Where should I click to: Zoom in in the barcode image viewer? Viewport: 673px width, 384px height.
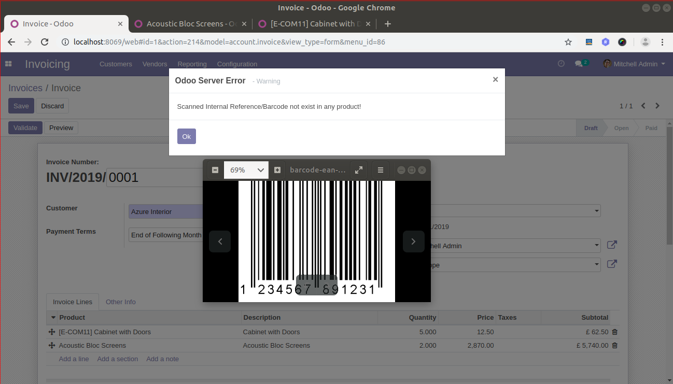click(277, 170)
